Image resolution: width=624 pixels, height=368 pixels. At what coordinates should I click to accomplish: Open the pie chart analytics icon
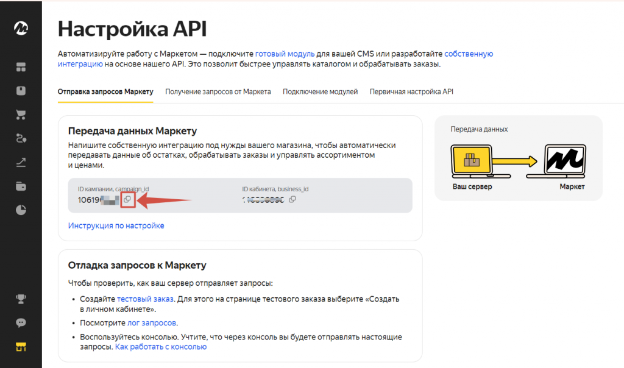point(21,210)
